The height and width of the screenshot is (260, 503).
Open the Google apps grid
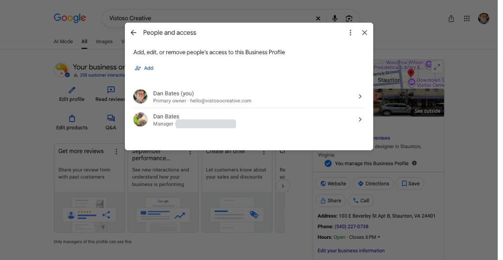(x=467, y=19)
